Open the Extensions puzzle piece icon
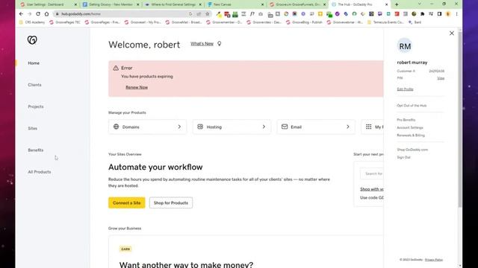478x268 pixels. (422, 14)
